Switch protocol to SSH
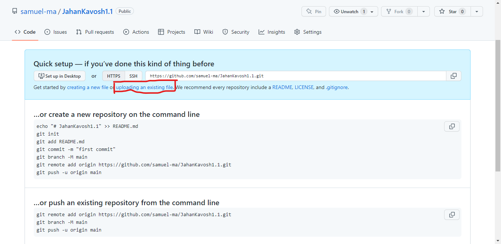This screenshot has height=244, width=501. [133, 76]
